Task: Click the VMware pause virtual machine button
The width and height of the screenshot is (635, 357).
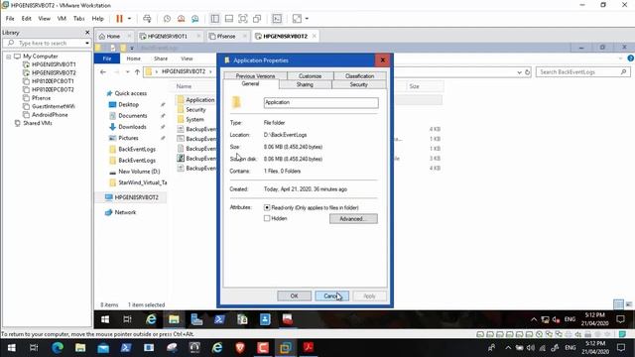Action: tap(119, 19)
